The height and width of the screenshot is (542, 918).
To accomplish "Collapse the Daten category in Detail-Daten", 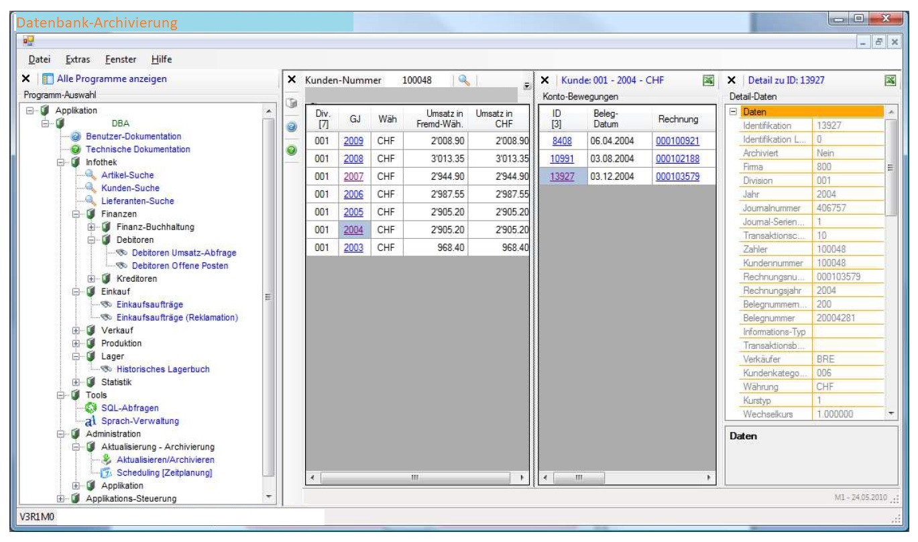I will tap(734, 111).
